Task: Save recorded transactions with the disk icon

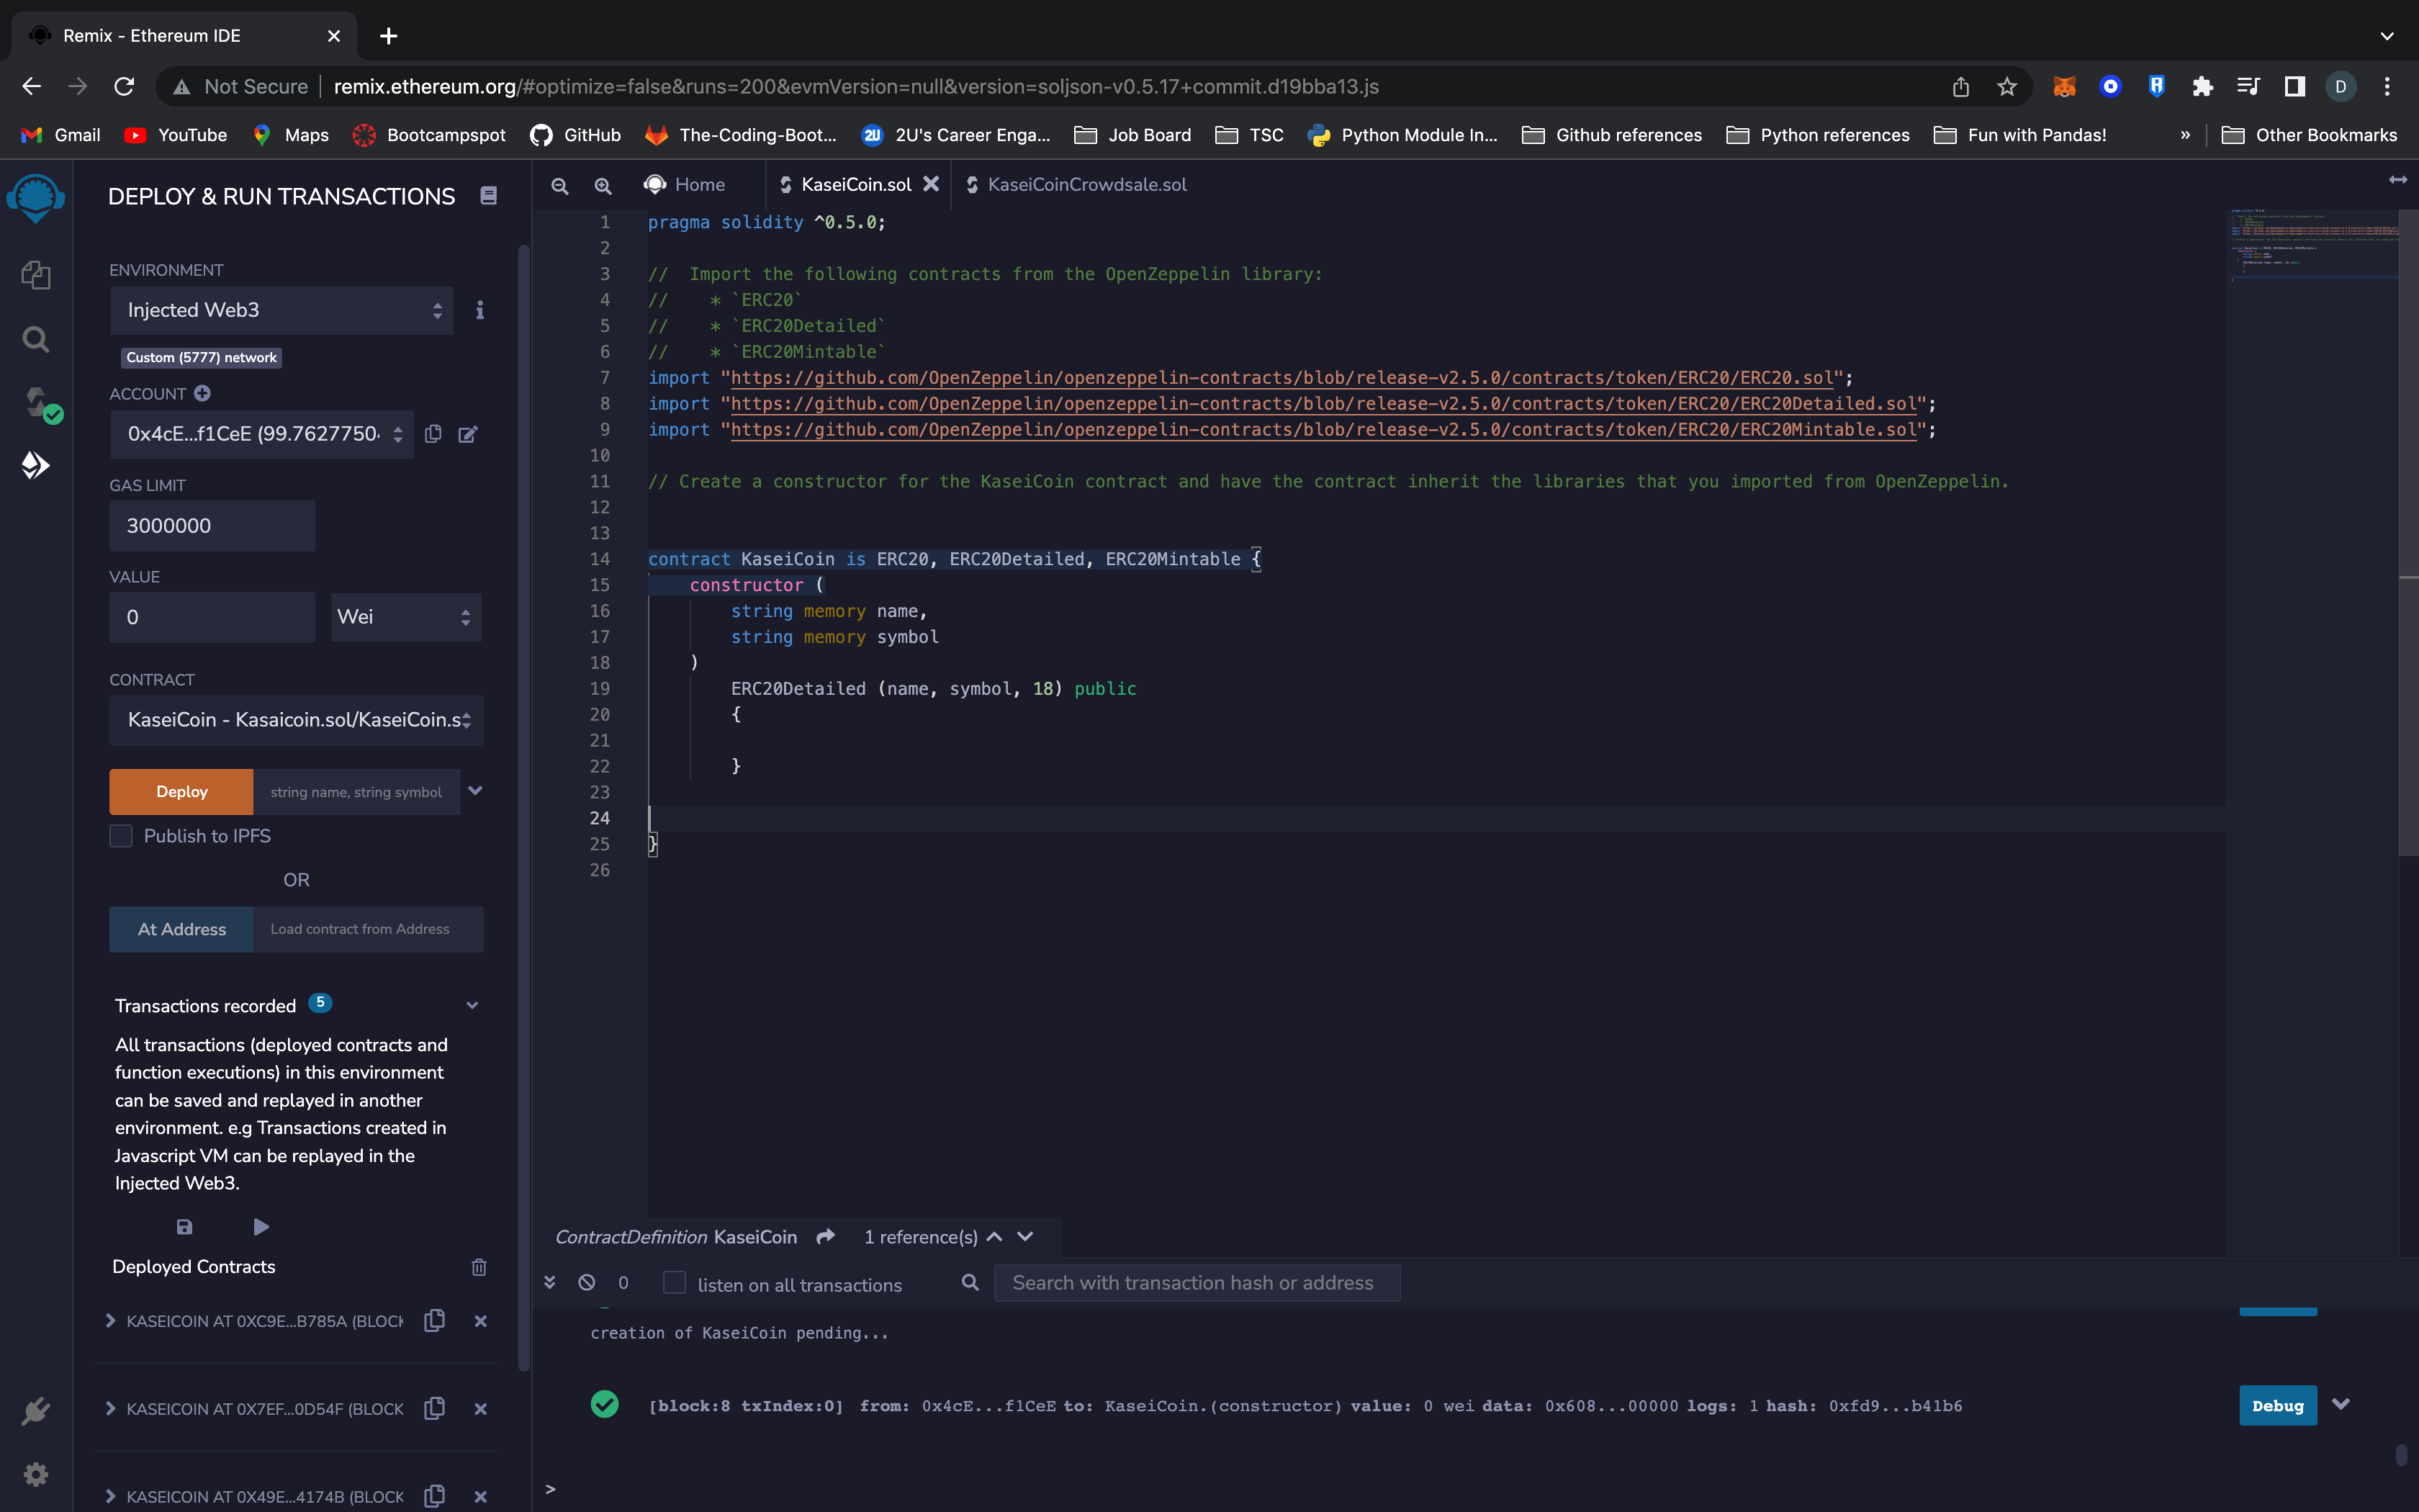Action: (185, 1227)
